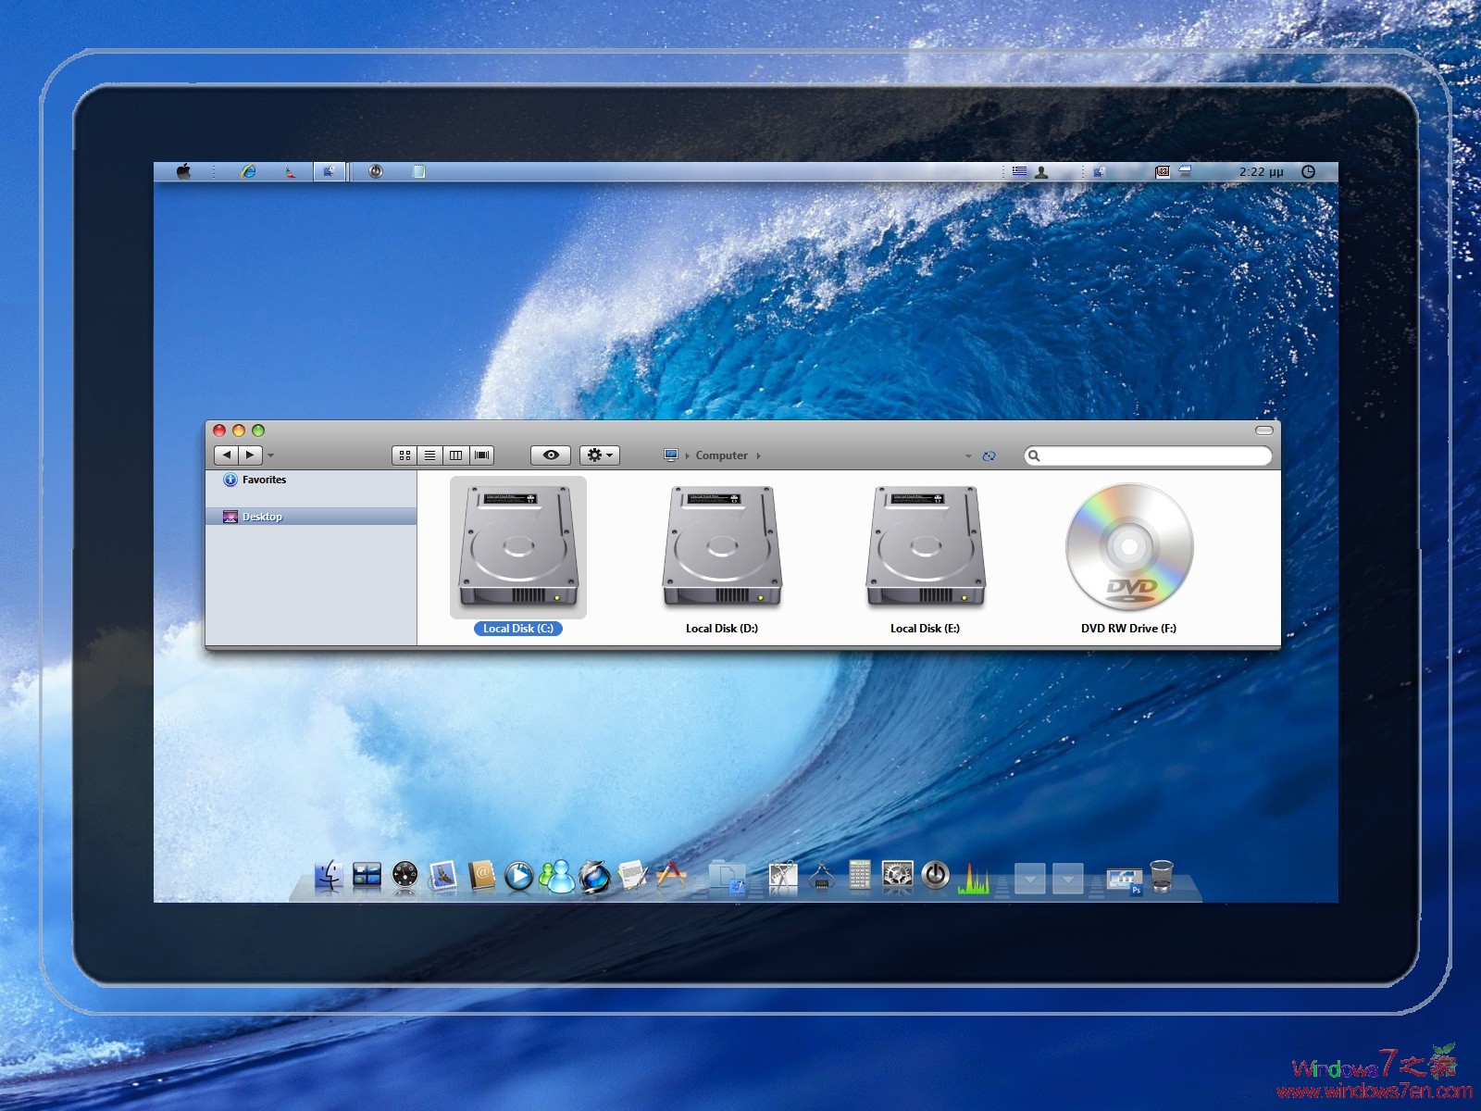The width and height of the screenshot is (1481, 1111).
Task: Switch to list view in Finder toolbar
Action: [x=429, y=455]
